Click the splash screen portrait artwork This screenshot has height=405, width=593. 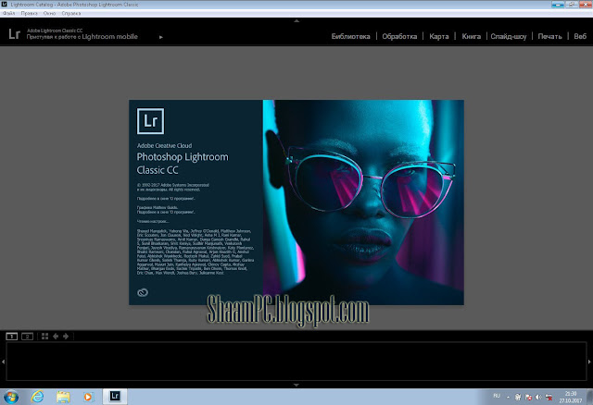tap(363, 202)
